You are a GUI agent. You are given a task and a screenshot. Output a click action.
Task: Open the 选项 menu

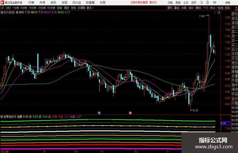coord(193,3)
